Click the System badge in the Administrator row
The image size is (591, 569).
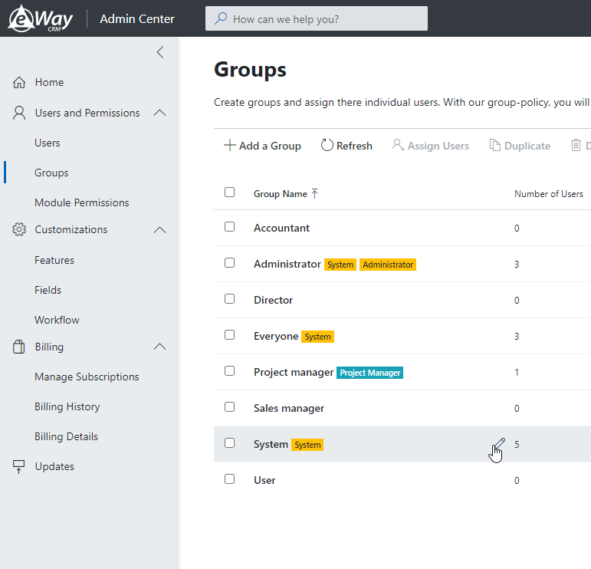(x=340, y=265)
